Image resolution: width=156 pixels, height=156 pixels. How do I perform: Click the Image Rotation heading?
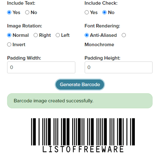point(25,26)
